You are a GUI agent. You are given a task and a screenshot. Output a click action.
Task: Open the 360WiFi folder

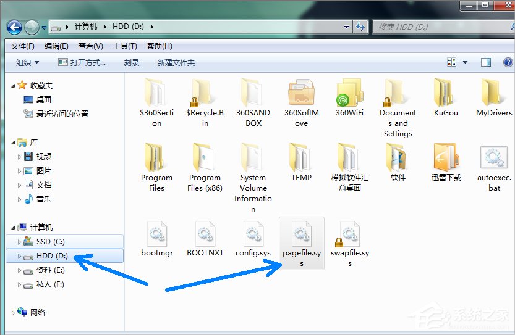pyautogui.click(x=349, y=93)
